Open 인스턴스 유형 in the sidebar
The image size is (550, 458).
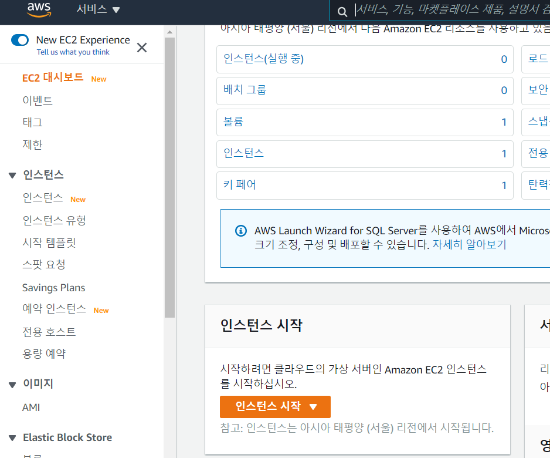point(54,220)
